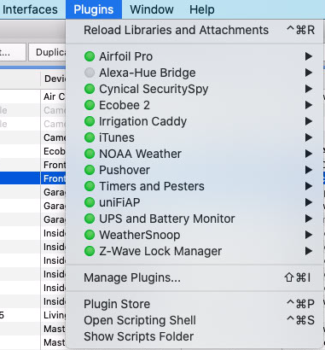
Task: Select the Ecobee 2 plugin entry
Action: click(x=194, y=105)
